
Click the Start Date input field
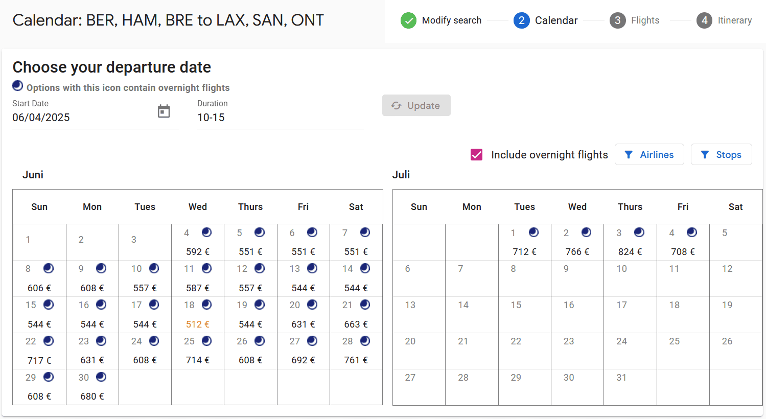[x=82, y=118]
